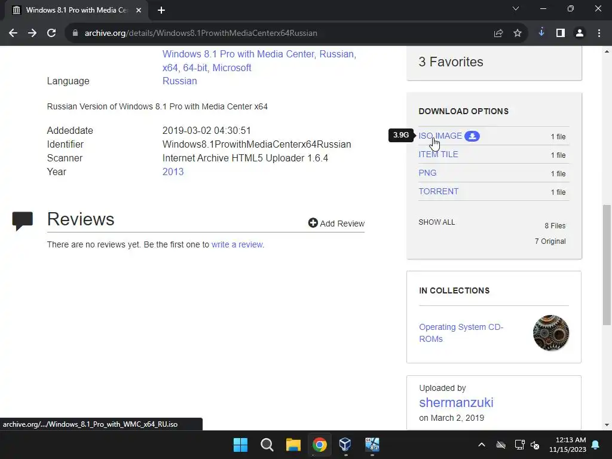The width and height of the screenshot is (612, 459).
Task: Open File Explorer from taskbar
Action: (x=293, y=445)
